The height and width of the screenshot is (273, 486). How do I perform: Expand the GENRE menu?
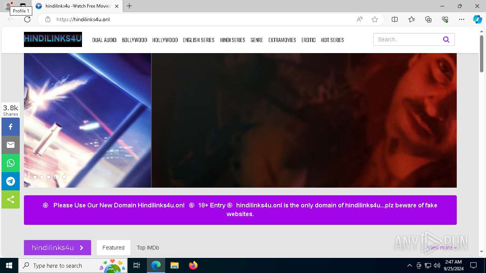(x=257, y=40)
